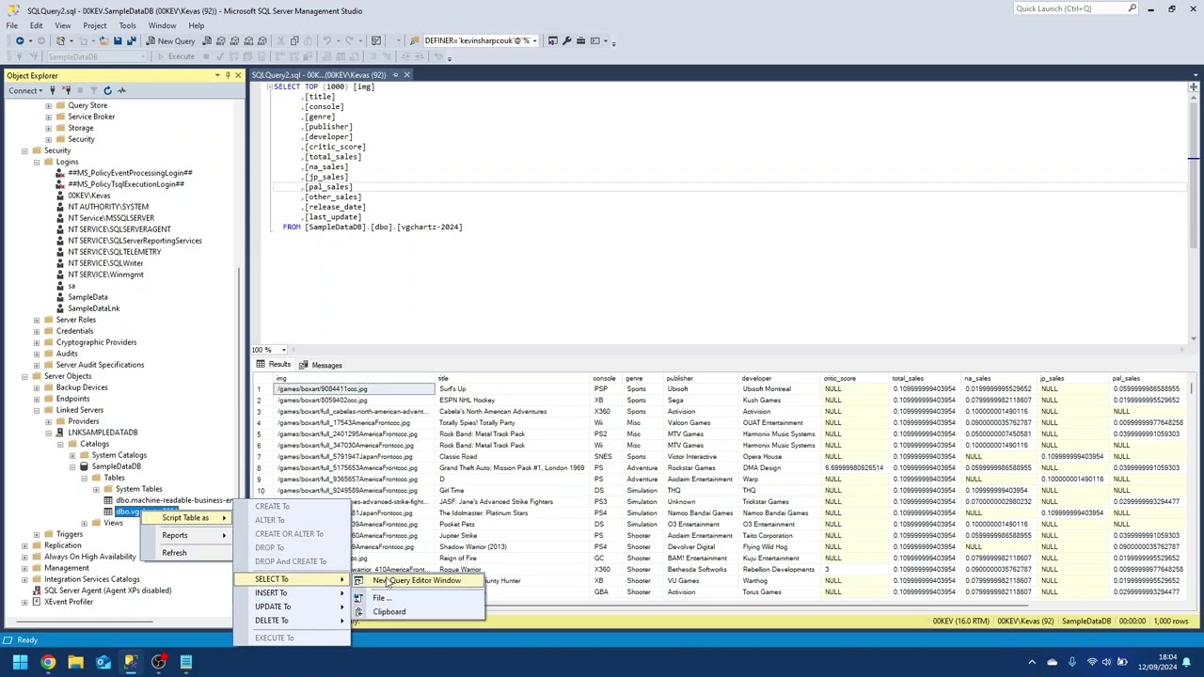This screenshot has height=677, width=1204.
Task: Choose New Query Editor Window
Action: pos(417,580)
